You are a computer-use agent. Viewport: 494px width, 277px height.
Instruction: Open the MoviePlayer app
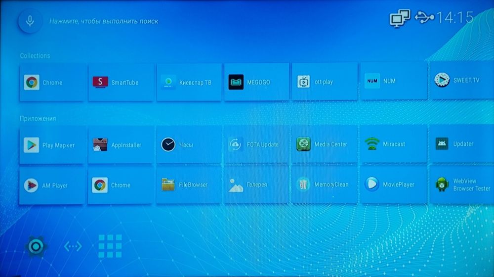394,184
